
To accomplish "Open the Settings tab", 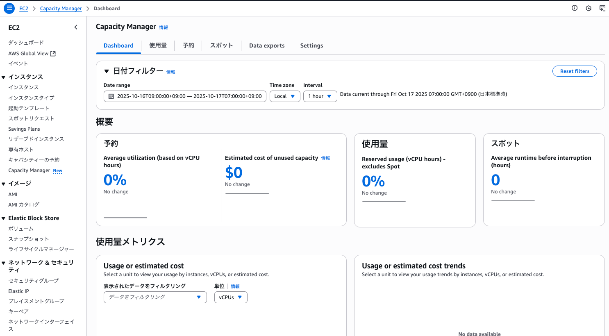I will [311, 45].
